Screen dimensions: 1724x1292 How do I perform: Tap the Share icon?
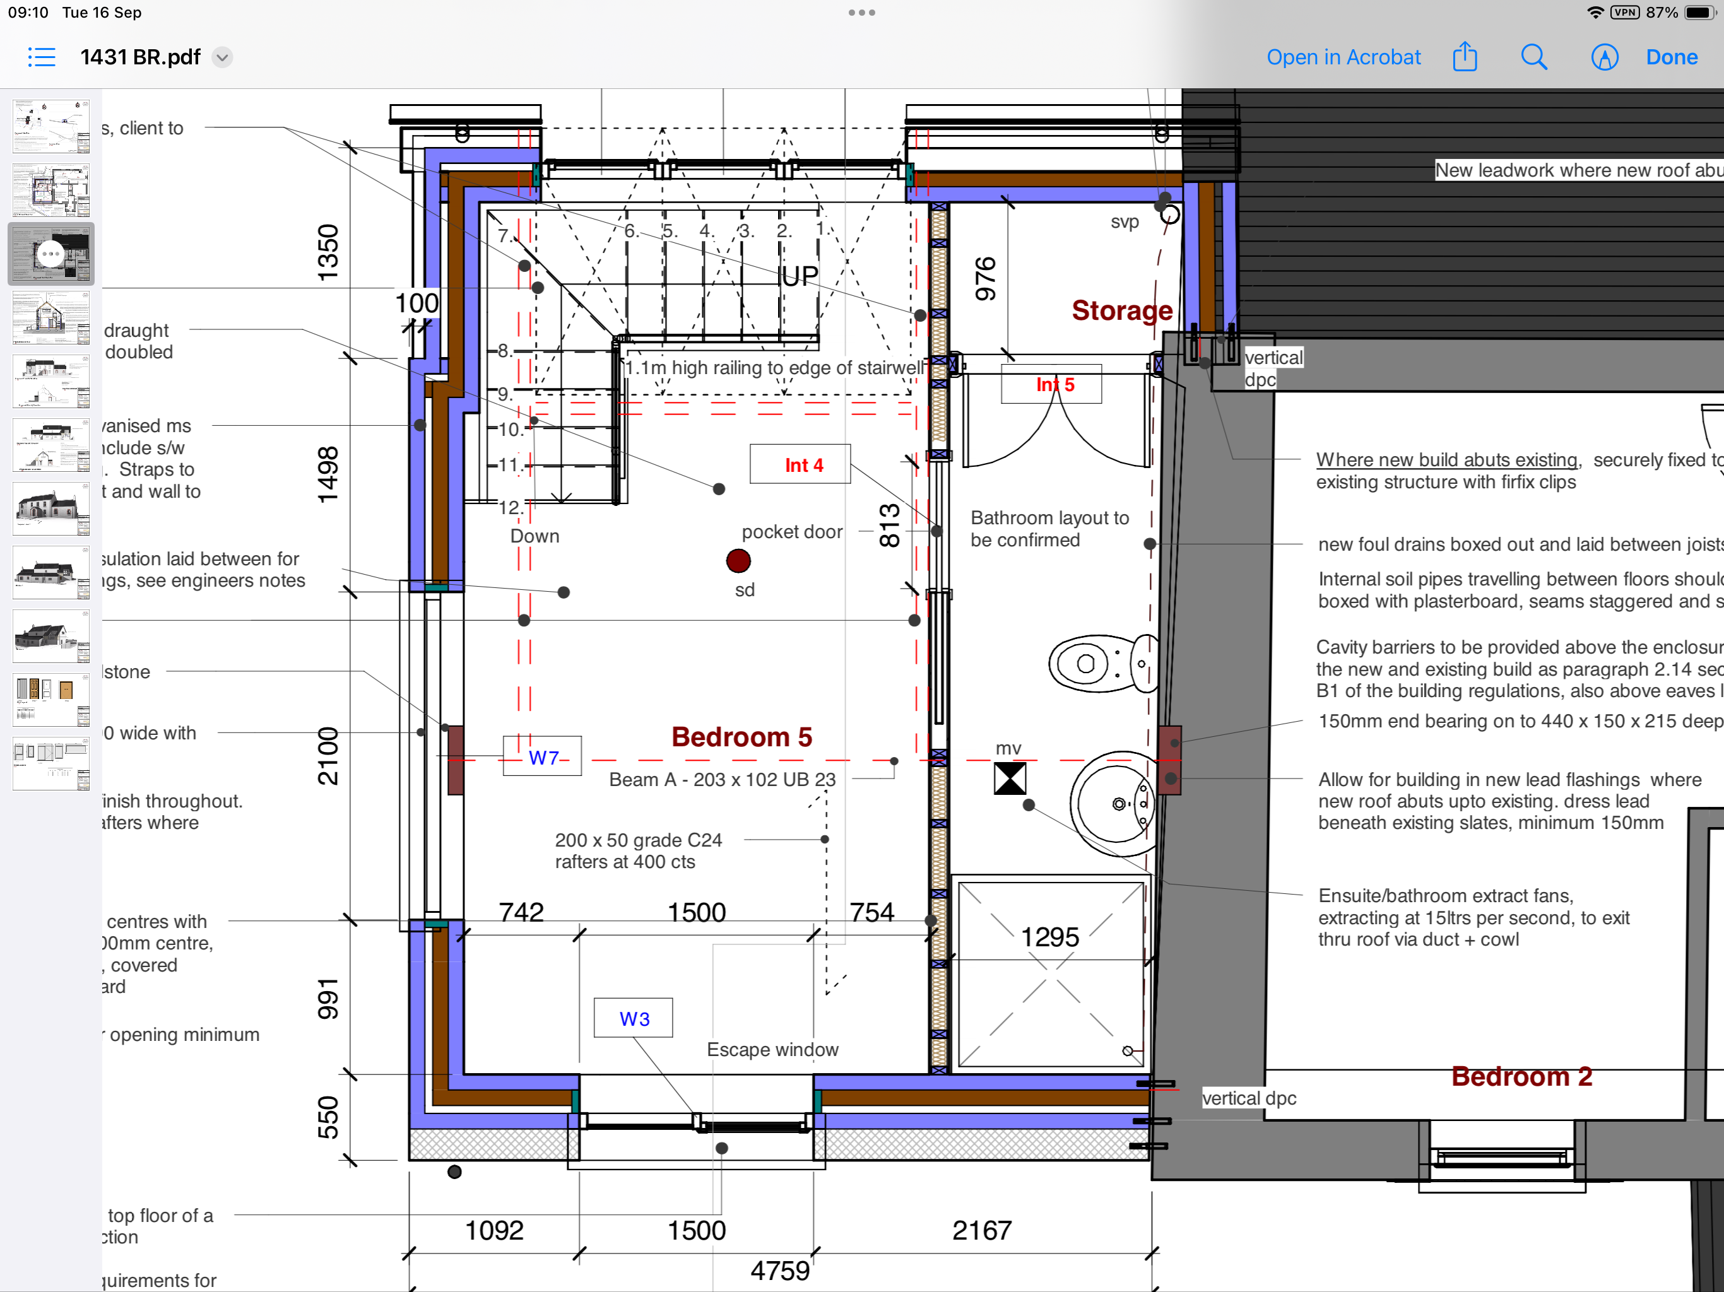pos(1465,57)
